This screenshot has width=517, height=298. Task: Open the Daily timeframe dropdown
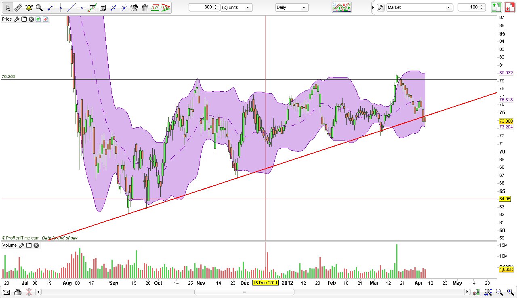[291, 7]
